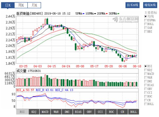The image size is (159, 117).
Task: Open the DMI tab below the chart
Action: pos(67,112)
